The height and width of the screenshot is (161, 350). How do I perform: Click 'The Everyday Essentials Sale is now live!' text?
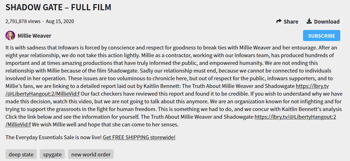click(54, 137)
